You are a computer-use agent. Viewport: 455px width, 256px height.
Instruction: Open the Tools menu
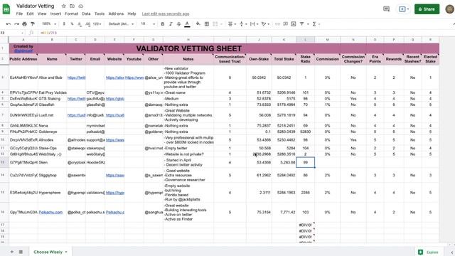100,14
